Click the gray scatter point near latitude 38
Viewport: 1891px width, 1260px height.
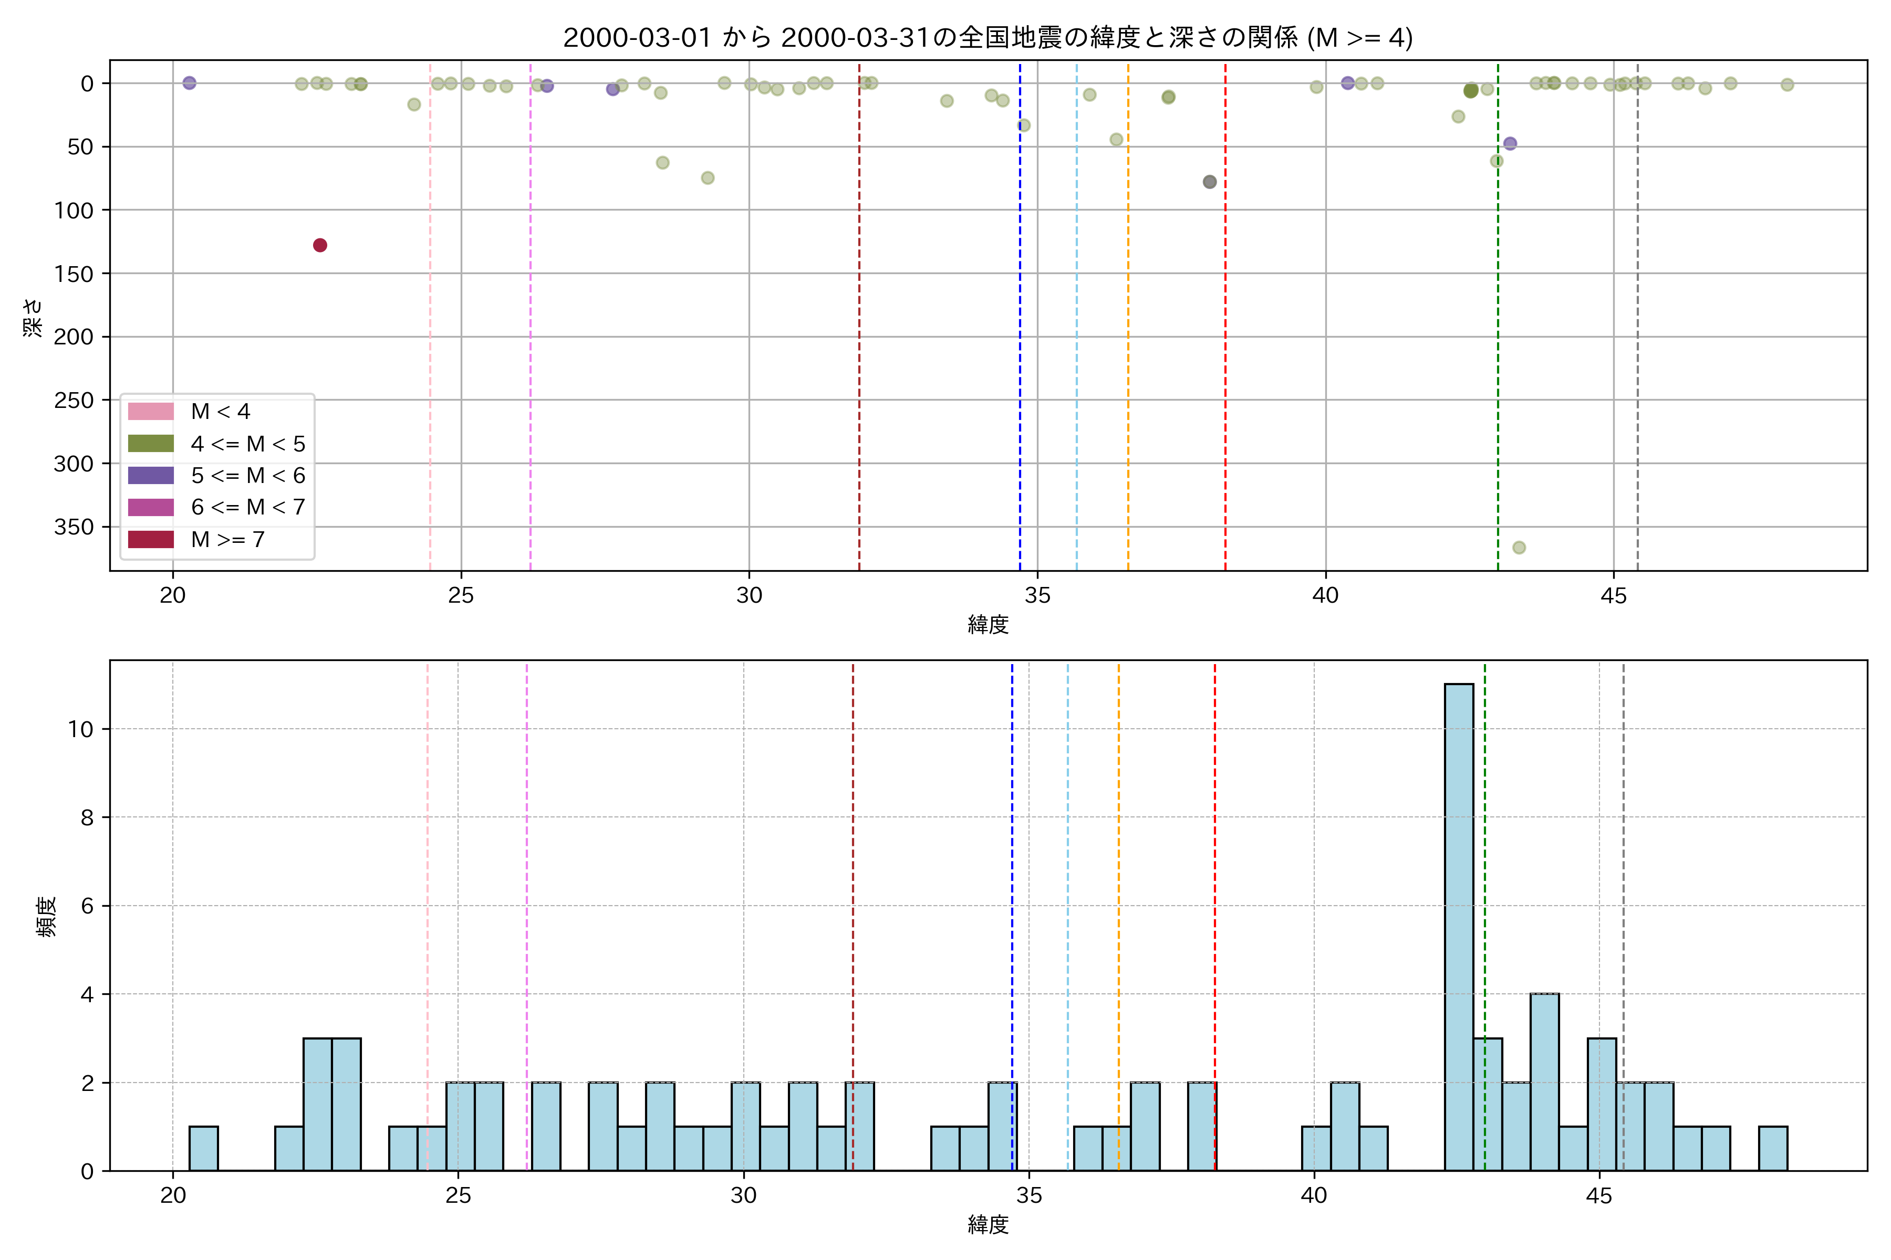(1209, 182)
